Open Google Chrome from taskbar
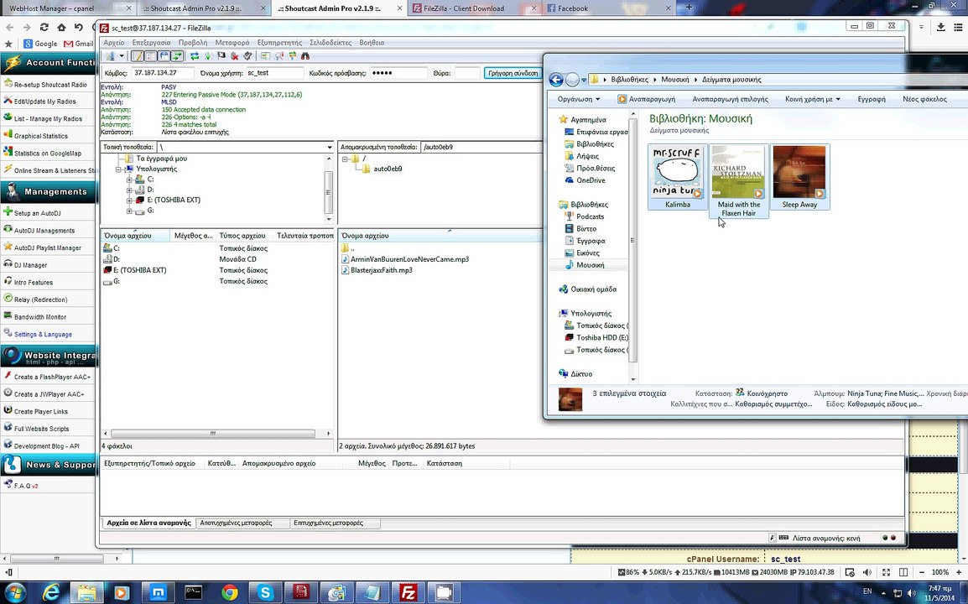 230,593
